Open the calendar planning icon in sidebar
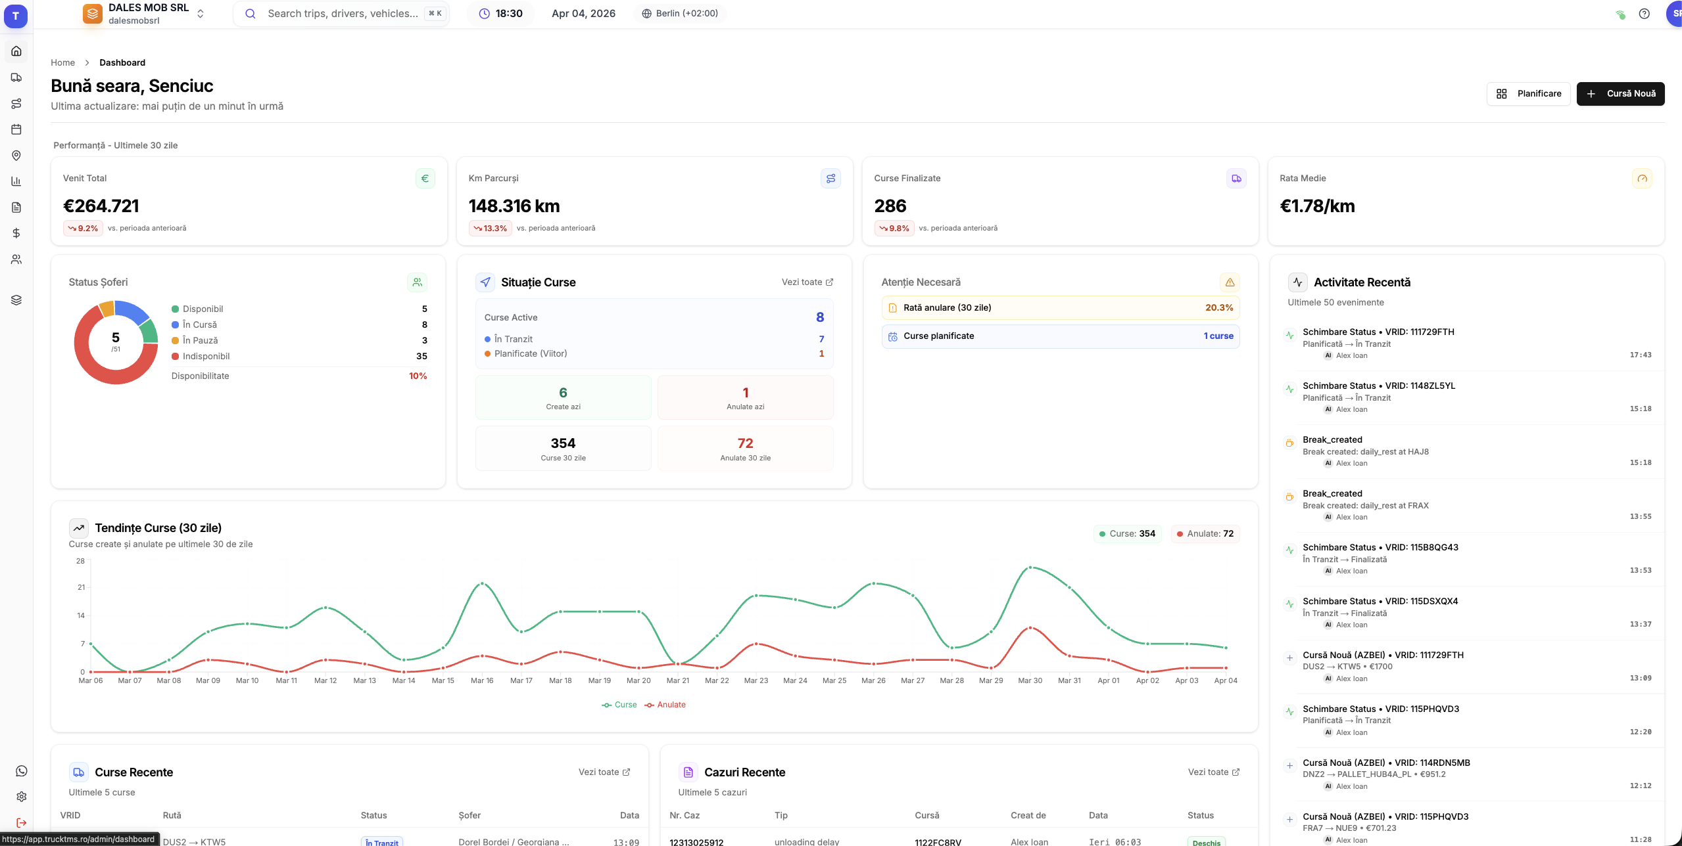This screenshot has height=846, width=1682. tap(16, 129)
